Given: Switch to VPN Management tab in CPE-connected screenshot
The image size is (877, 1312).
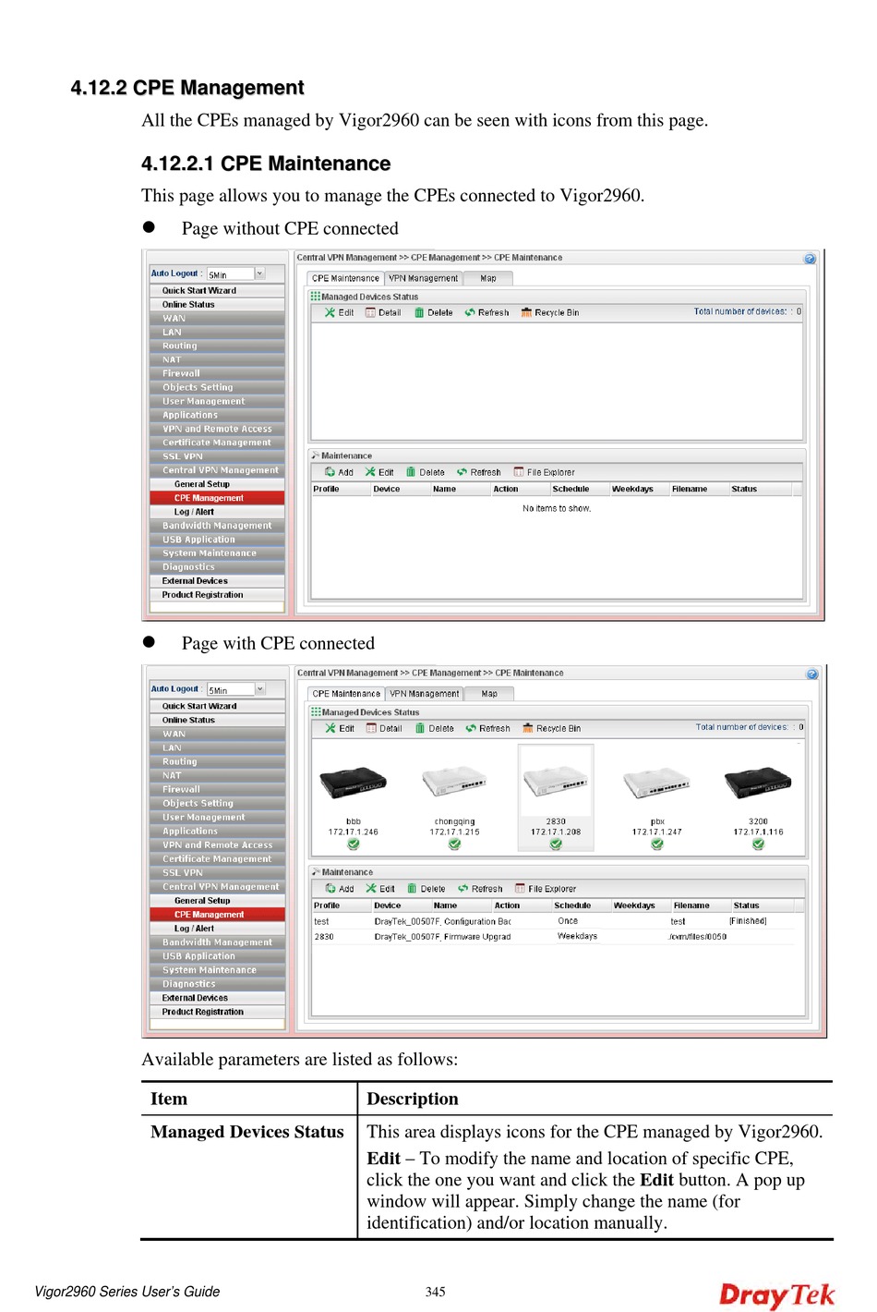Looking at the screenshot, I should coord(424,694).
